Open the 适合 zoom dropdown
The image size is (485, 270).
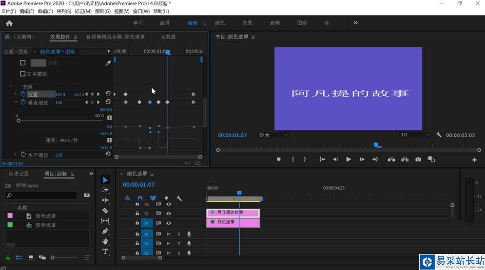click(273, 135)
